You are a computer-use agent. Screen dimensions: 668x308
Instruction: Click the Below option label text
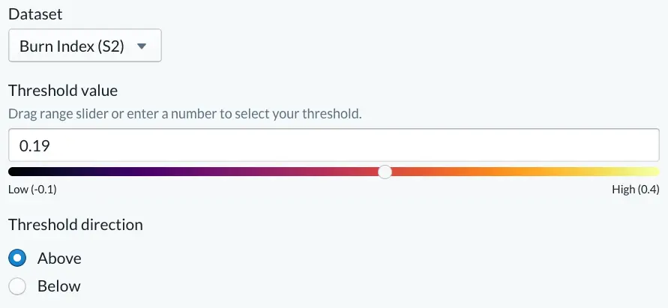58,286
